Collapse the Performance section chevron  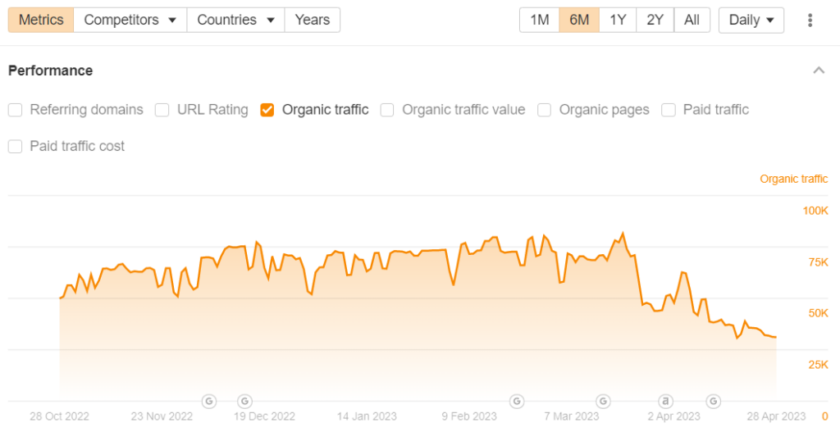(819, 70)
